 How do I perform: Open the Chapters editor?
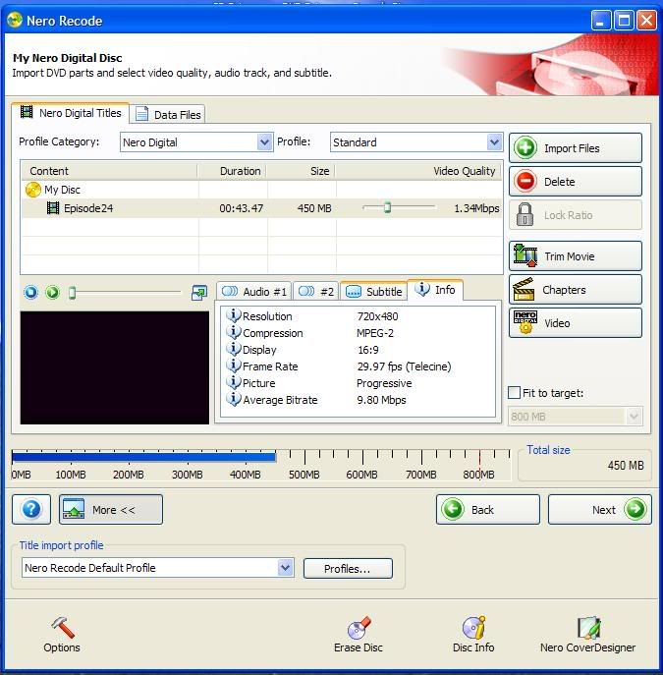[x=576, y=290]
